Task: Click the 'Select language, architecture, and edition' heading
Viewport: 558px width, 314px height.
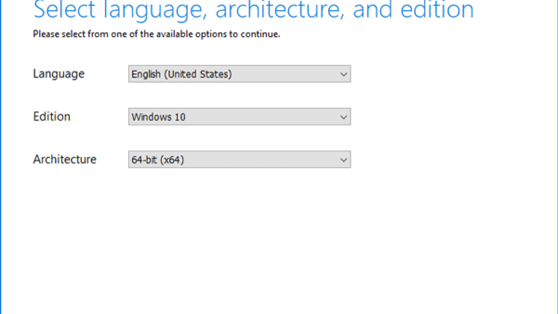Action: click(x=254, y=10)
